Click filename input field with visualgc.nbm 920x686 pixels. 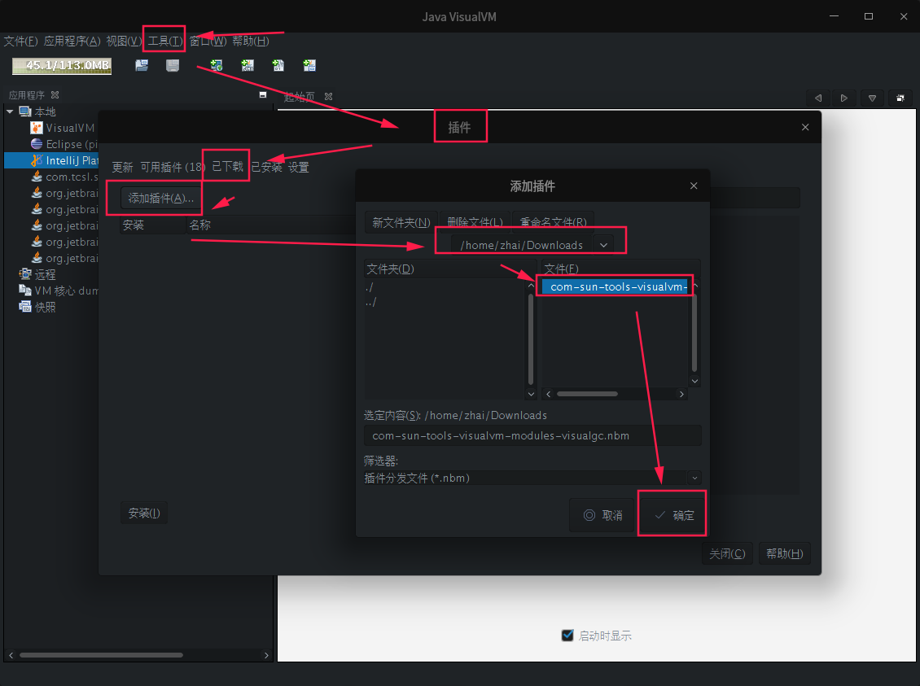tap(532, 435)
